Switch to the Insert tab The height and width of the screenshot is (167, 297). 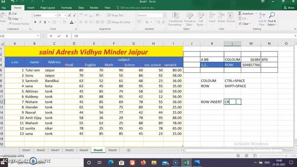[x=31, y=8]
